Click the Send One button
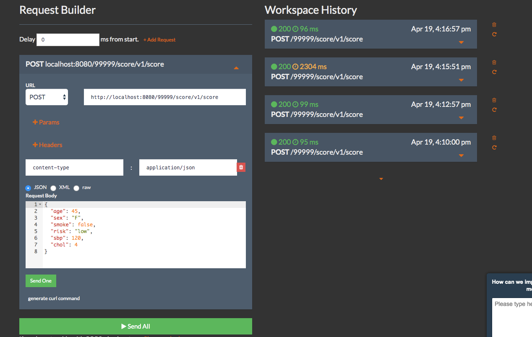This screenshot has height=337, width=532. pyautogui.click(x=41, y=281)
